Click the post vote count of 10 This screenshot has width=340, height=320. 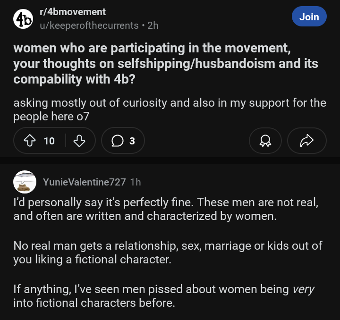49,140
